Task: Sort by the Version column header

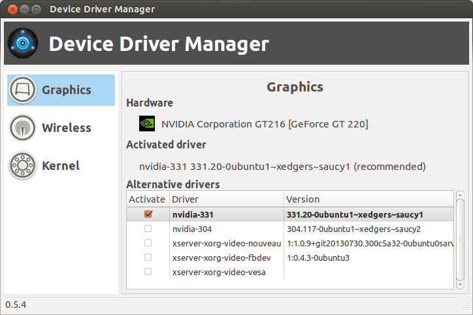Action: coord(366,199)
